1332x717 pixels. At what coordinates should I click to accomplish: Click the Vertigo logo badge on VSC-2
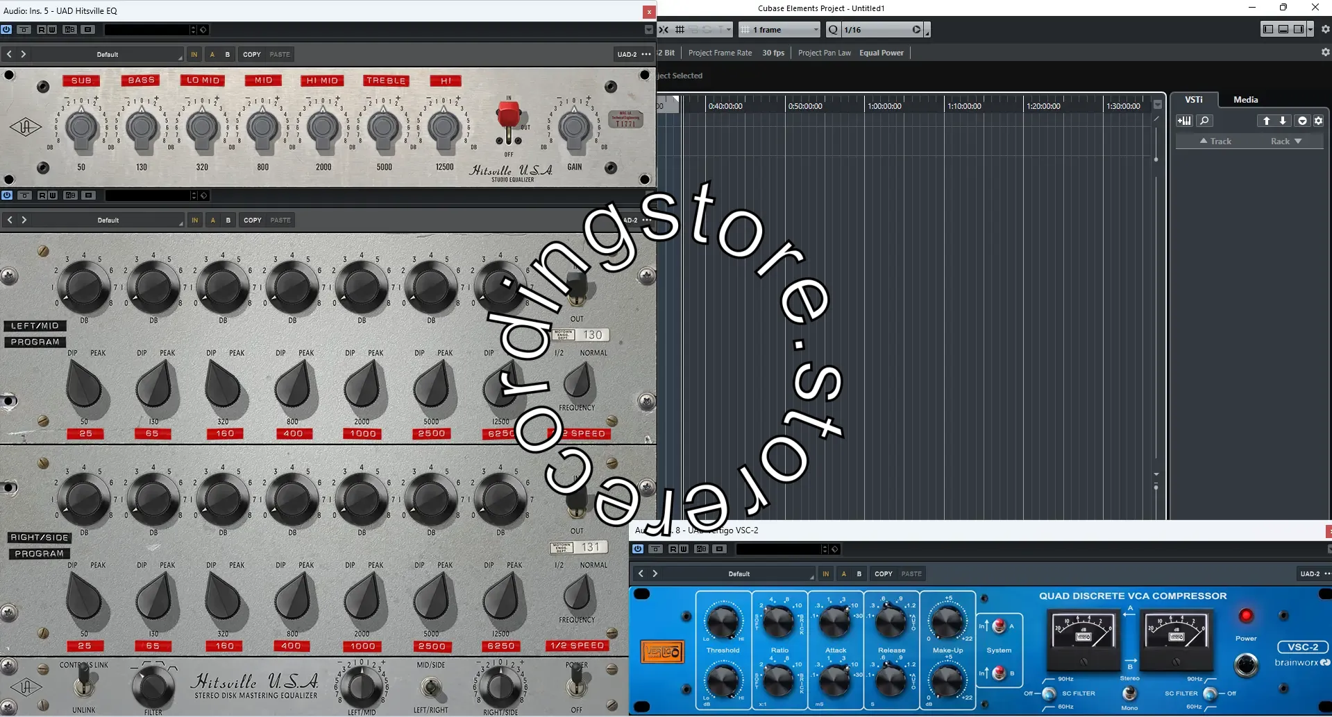coord(662,652)
